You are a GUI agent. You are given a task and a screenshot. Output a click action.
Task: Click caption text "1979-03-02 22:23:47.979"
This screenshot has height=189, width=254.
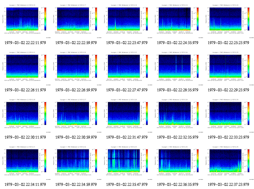(x=127, y=43)
